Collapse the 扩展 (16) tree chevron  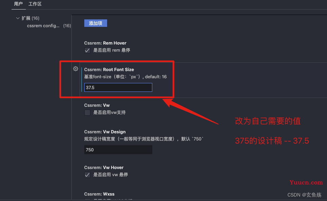(x=18, y=18)
